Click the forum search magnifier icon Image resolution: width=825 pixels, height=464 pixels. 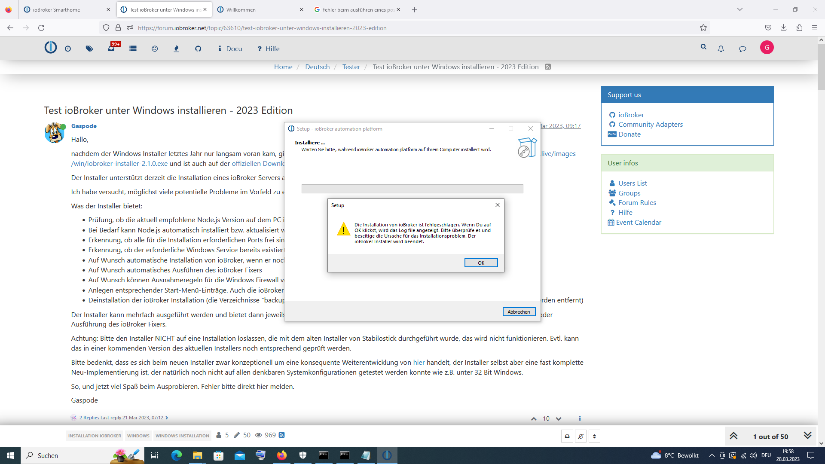pyautogui.click(x=703, y=47)
